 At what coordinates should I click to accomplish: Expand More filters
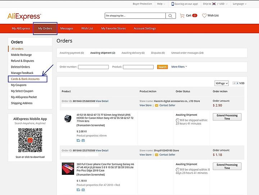[x=179, y=67]
